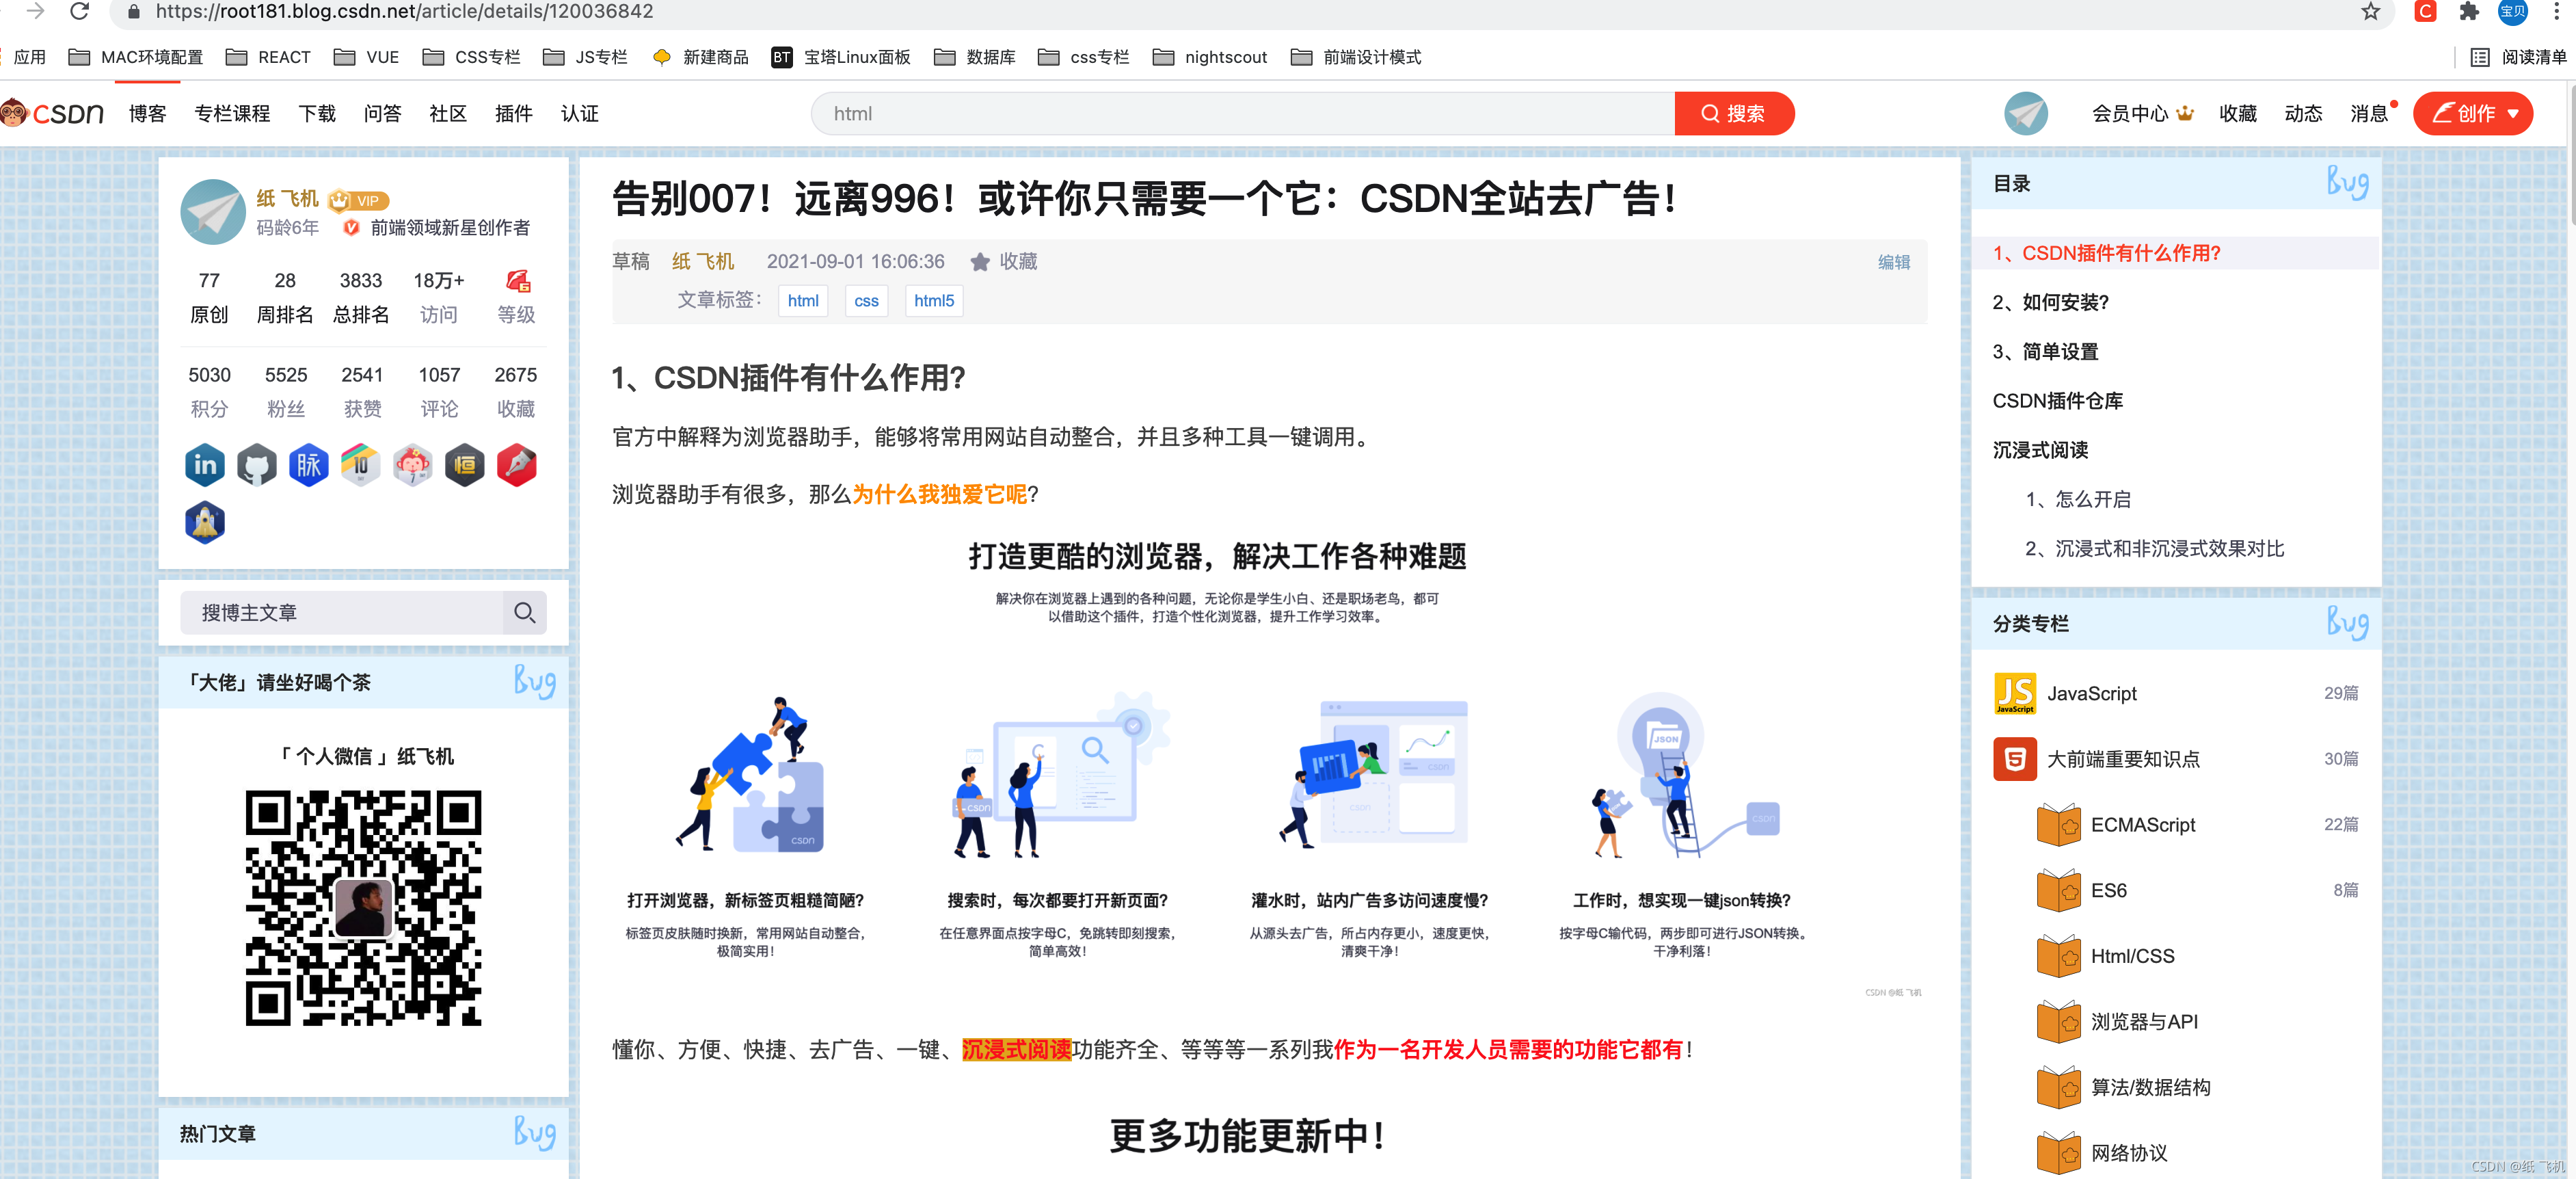Open the MAC环境配置 bookmark folder
Screen dimensions: 2576x1179
point(136,57)
